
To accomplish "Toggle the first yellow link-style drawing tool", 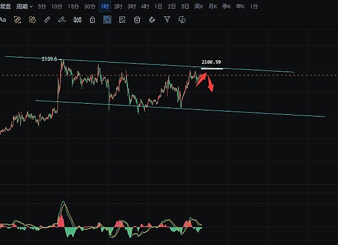I will [x=17, y=20].
